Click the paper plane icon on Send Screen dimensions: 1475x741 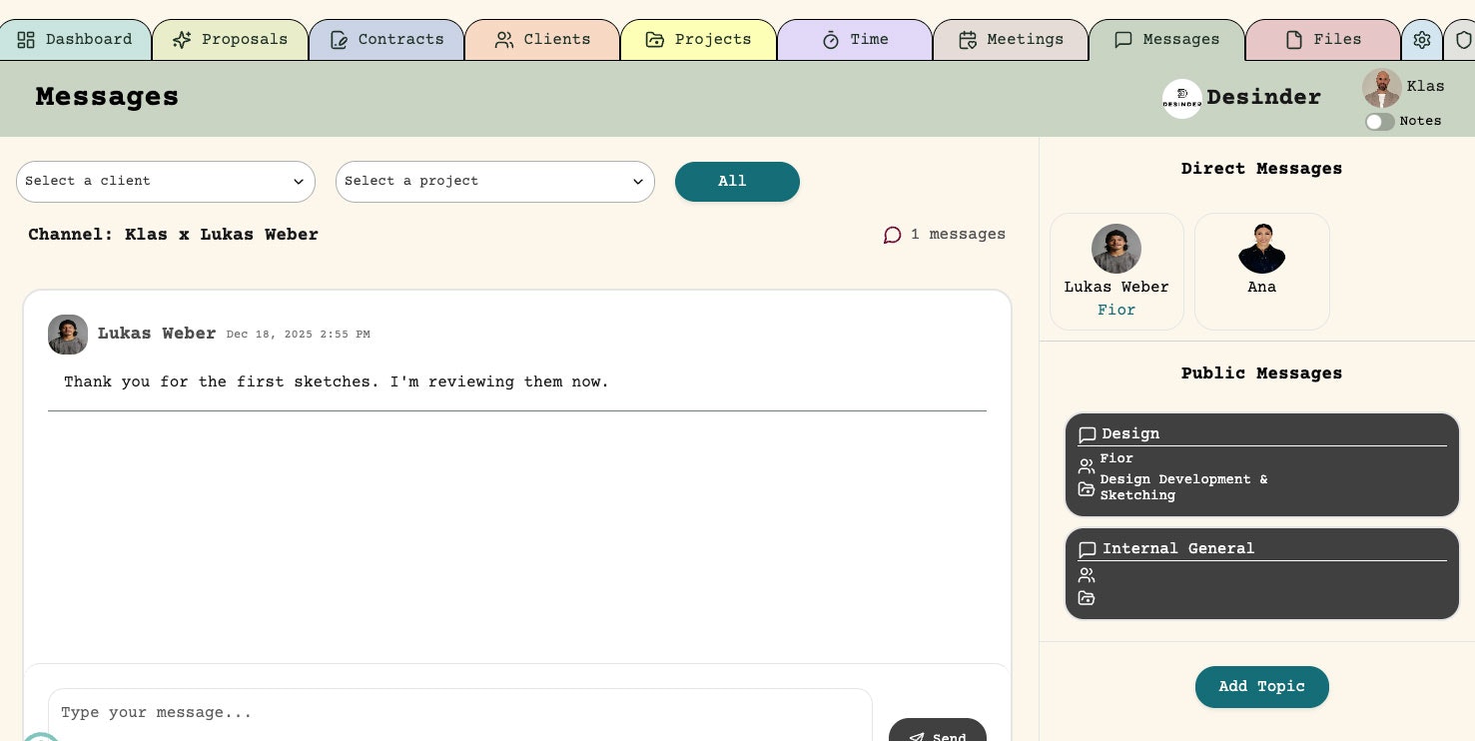[917, 738]
